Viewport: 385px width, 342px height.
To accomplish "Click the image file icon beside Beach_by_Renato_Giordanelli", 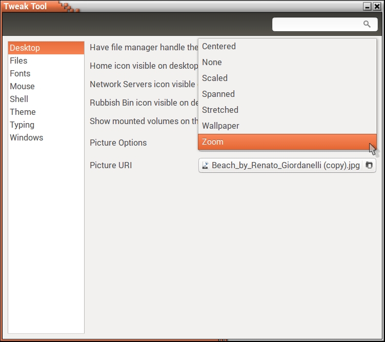I will tap(205, 166).
